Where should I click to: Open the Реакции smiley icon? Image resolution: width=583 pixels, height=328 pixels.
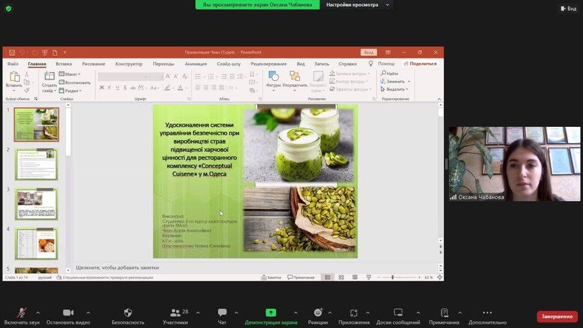(x=318, y=313)
